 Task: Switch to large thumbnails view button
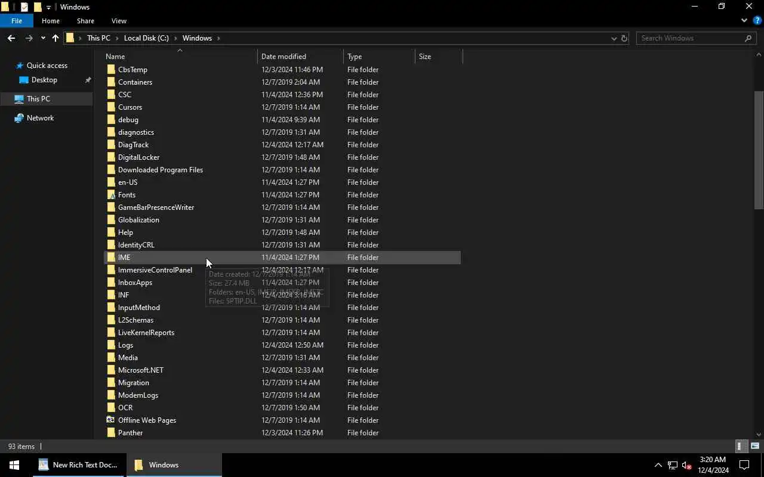pos(755,446)
